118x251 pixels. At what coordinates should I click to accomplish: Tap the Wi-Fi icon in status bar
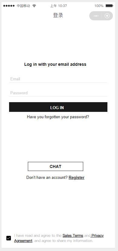(34, 6)
